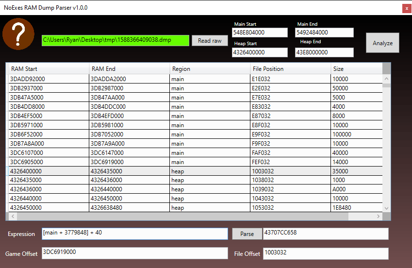Click the question mark help icon
This screenshot has height=268, width=412.
coord(18,34)
